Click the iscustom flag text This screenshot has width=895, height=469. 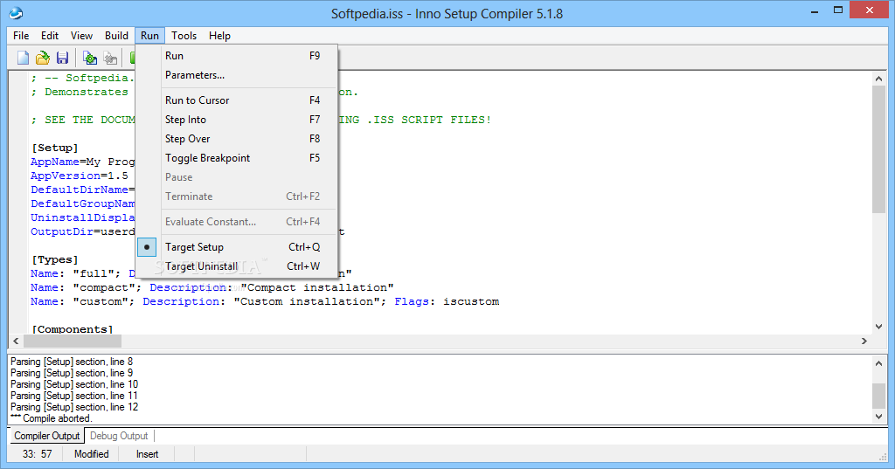[x=471, y=301]
